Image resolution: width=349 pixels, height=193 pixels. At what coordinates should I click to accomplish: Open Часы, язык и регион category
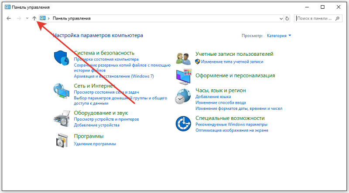click(221, 91)
